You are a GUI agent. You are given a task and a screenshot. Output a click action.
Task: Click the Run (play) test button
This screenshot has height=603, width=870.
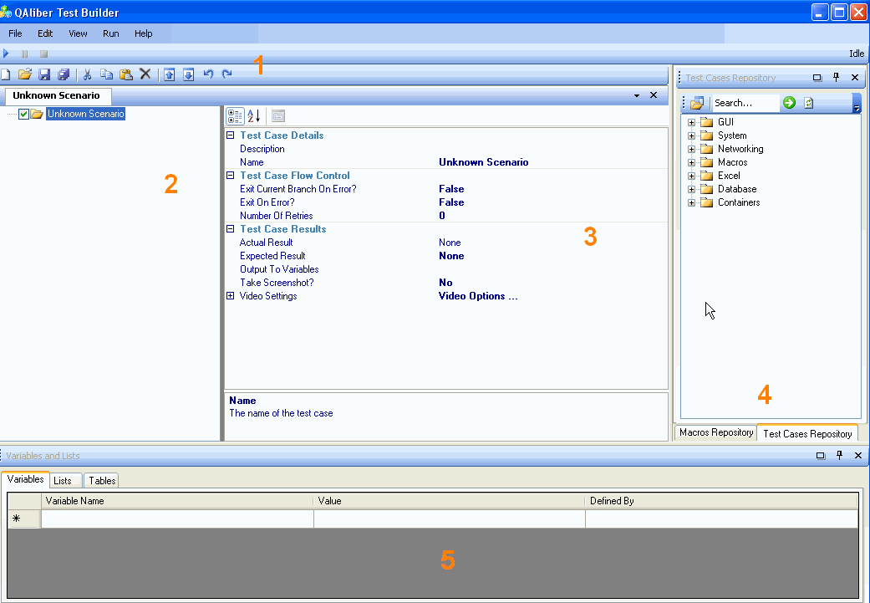click(6, 54)
